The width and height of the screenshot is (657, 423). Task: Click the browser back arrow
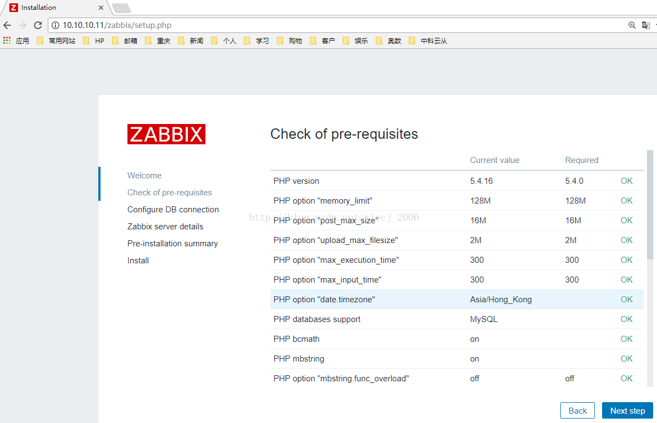point(7,25)
